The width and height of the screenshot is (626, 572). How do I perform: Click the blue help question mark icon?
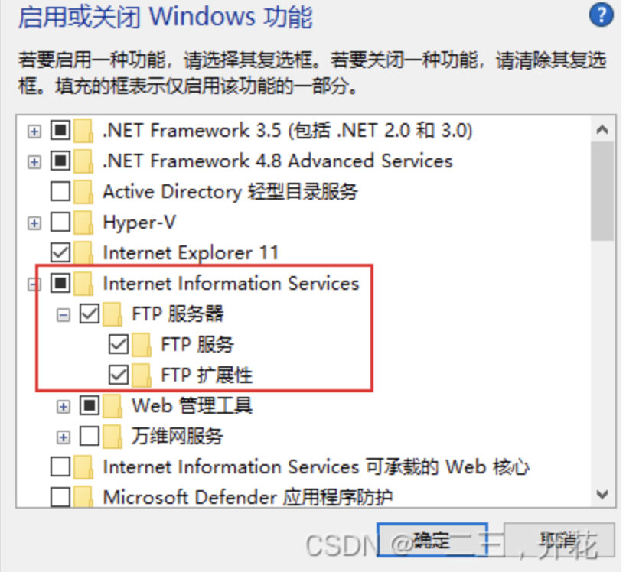pyautogui.click(x=602, y=15)
